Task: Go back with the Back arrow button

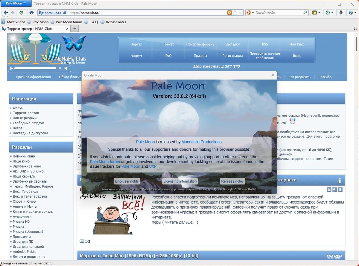Action: [5, 13]
